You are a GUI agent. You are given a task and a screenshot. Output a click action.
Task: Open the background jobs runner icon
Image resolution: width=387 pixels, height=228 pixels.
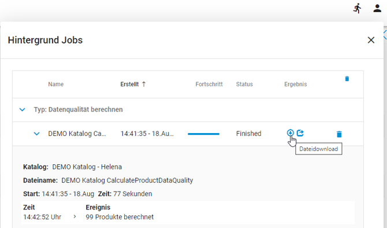click(357, 9)
